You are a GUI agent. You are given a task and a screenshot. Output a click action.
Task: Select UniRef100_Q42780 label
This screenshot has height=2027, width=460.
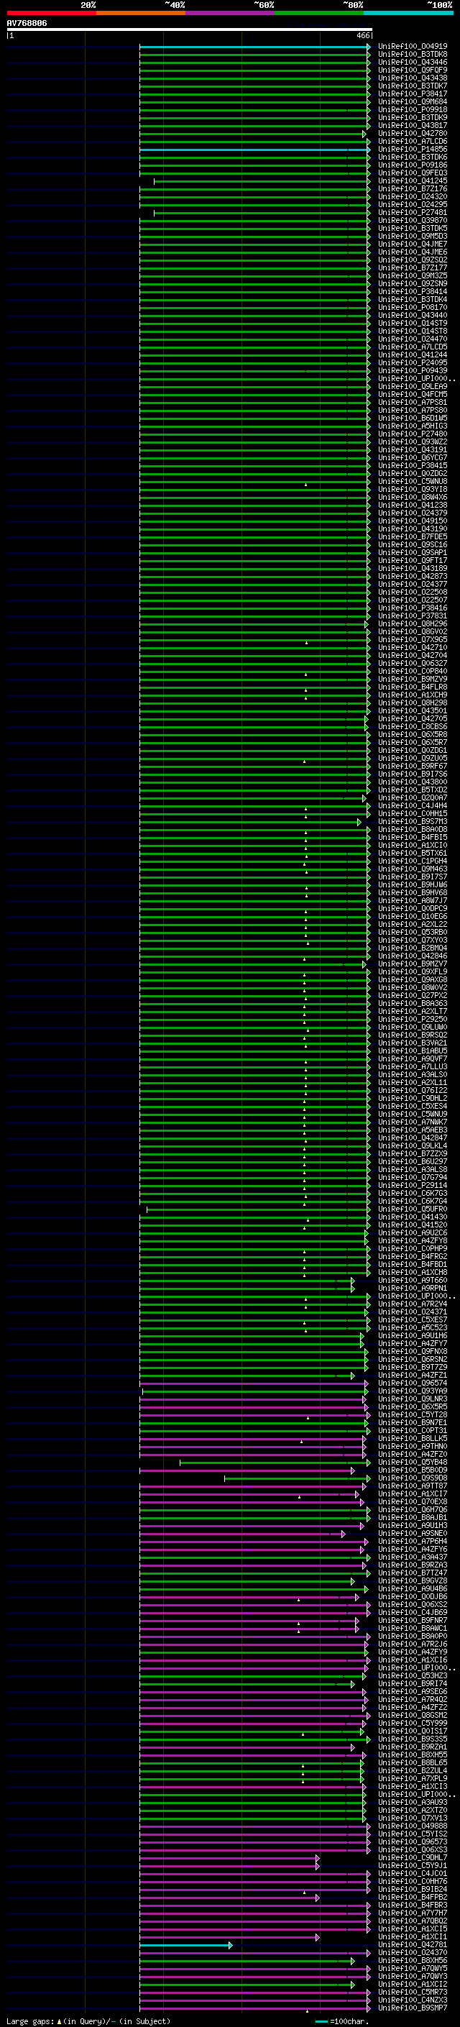point(413,134)
